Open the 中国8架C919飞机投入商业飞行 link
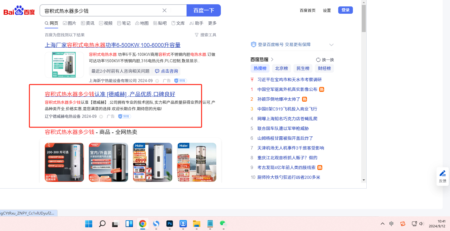450x231 pixels. [x=287, y=109]
